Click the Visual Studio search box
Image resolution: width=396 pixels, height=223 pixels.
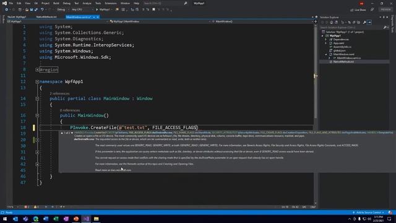pyautogui.click(x=165, y=3)
